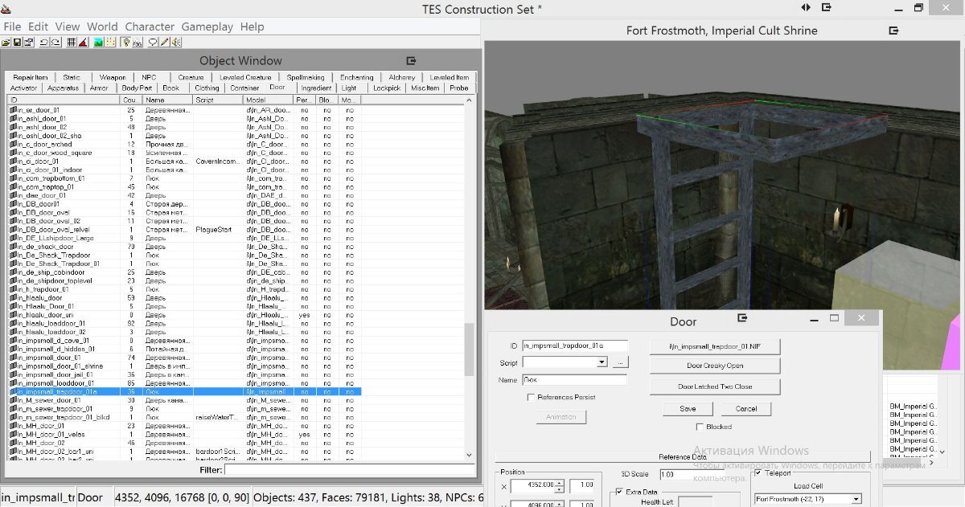Screen dimensions: 965x507
Task: Click Cancel in the Door dialog
Action: [x=746, y=409]
